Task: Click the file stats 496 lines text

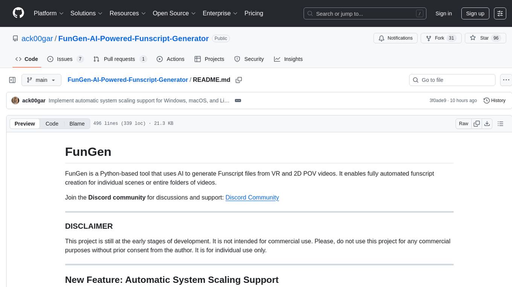Action: (x=133, y=124)
